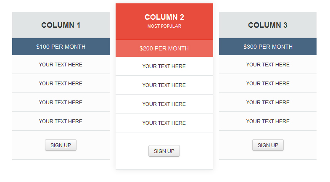Click the Most Popular subtitle label

point(164,26)
